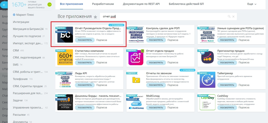Image resolution: width=268 pixels, height=123 pixels.
Task: Open the 'Расширения для тел...' category
Action: (x=28, y=93)
